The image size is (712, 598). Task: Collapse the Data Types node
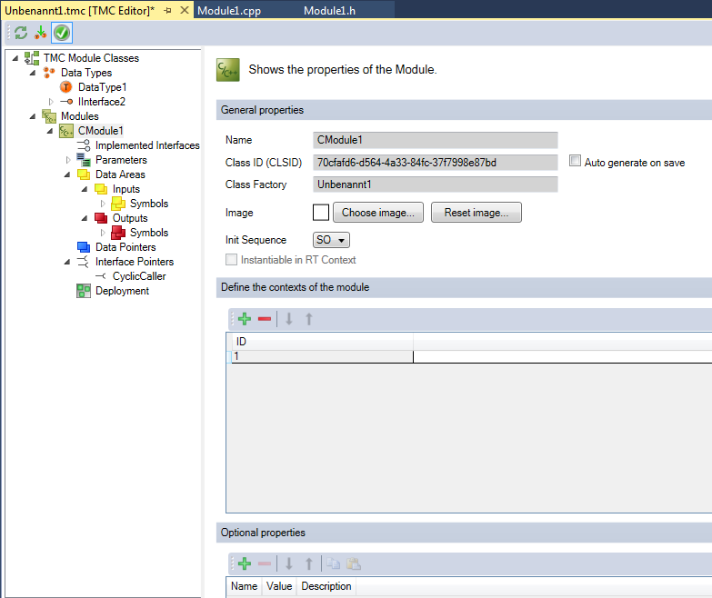coord(32,73)
